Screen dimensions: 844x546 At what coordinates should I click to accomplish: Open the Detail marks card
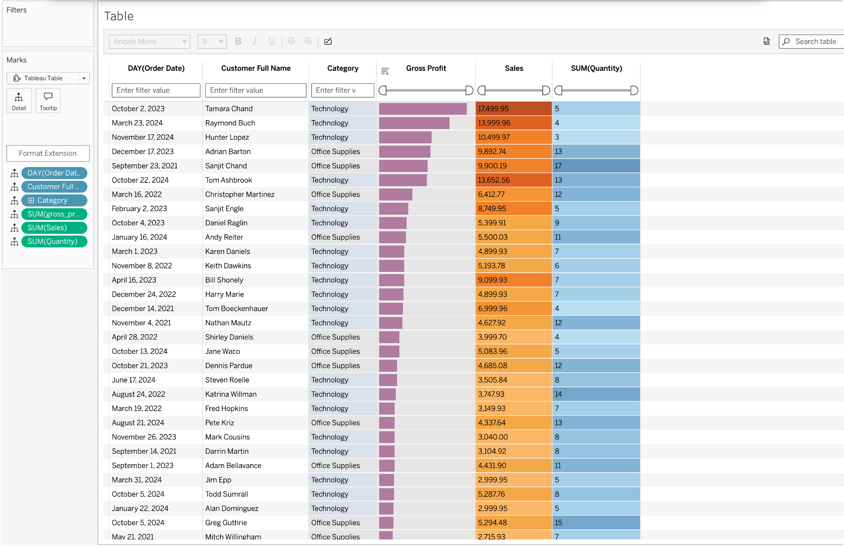19,100
